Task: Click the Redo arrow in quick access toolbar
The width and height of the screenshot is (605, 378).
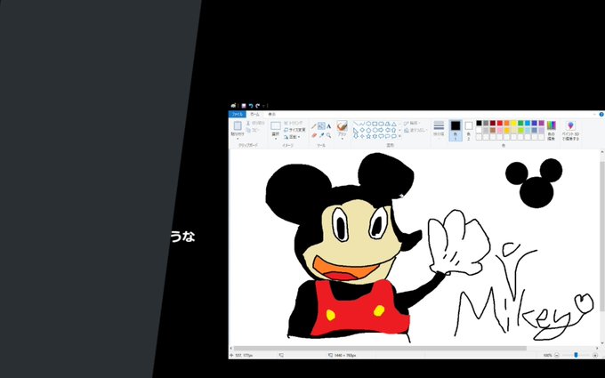Action: (x=258, y=106)
